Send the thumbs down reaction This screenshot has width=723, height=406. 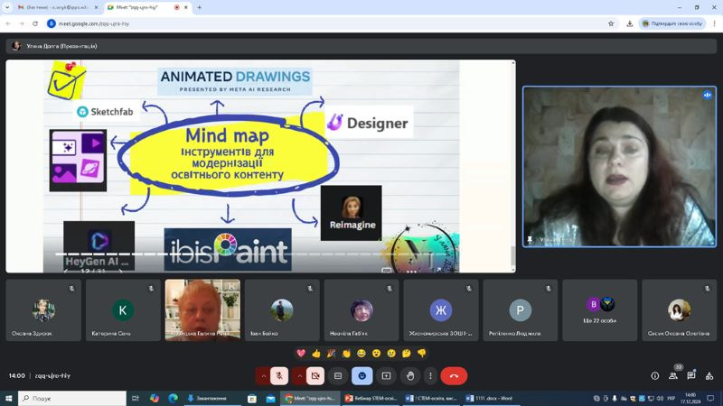coord(421,354)
